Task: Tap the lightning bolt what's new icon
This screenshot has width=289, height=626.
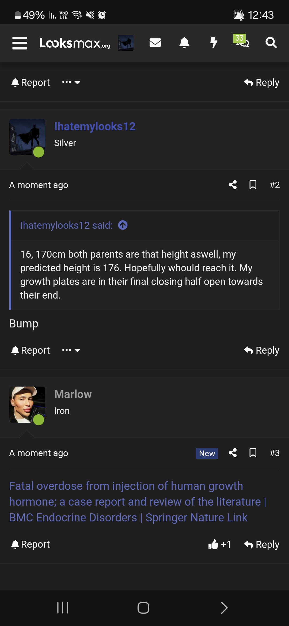Action: (x=214, y=43)
